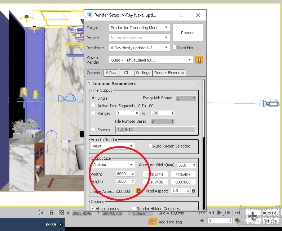Choose the 640x480 preset size button
The image size is (282, 231).
(155, 182)
